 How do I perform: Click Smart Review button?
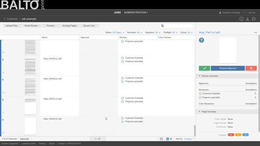pos(32,26)
